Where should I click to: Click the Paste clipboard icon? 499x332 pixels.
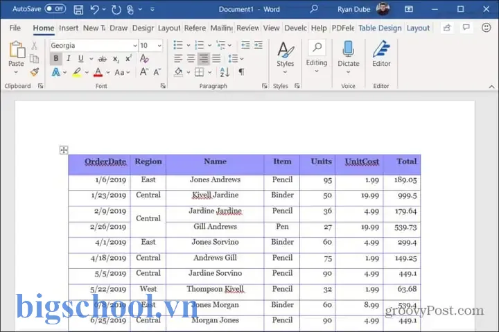coord(17,50)
